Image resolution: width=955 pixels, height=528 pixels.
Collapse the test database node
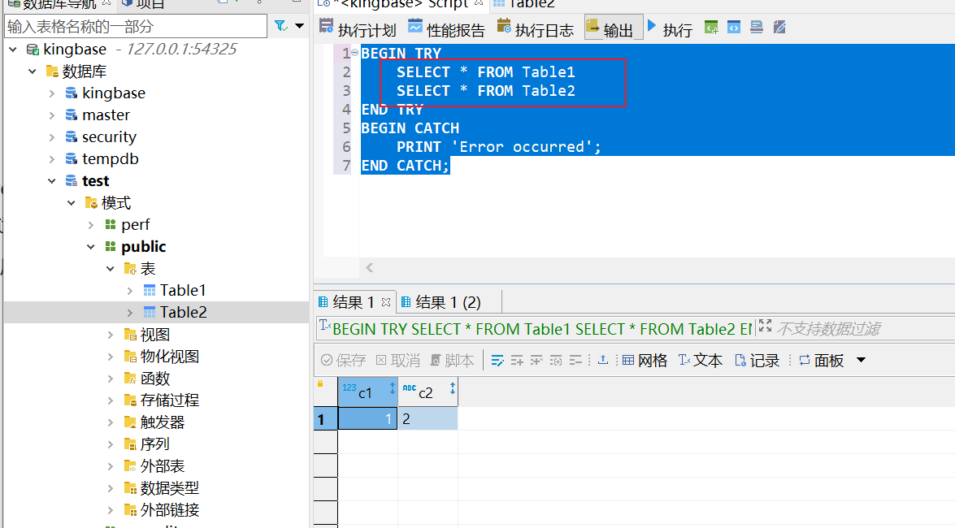[52, 181]
